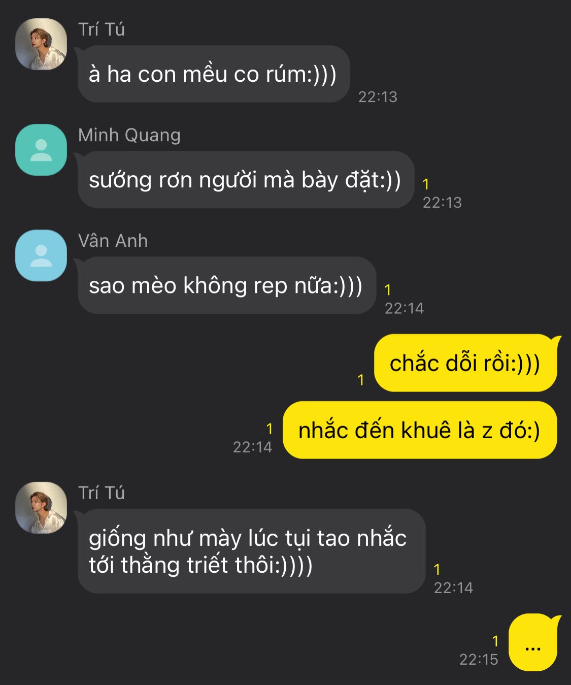Screen dimensions: 571x685
Task: Click the 'Trí Tú' name above the last gray bubble
Action: (x=102, y=493)
